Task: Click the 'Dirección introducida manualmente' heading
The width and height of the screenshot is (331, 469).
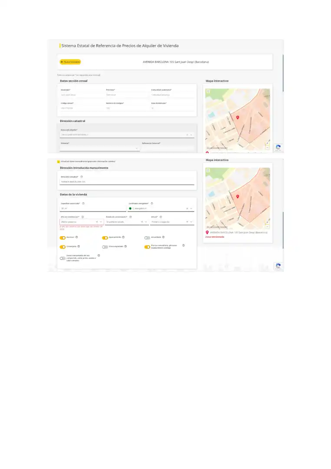Action: [x=84, y=168]
